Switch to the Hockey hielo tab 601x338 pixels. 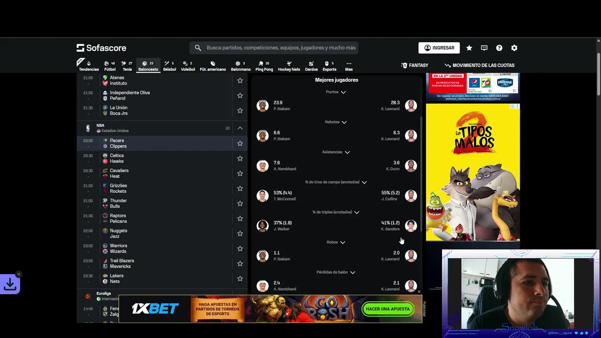pos(289,66)
